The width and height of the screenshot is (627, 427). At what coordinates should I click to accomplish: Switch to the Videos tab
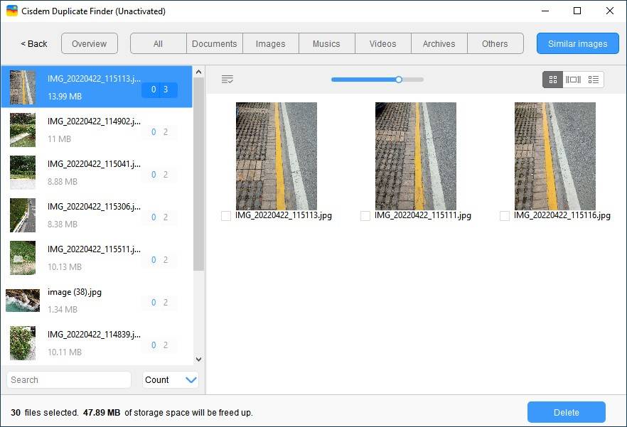[382, 43]
